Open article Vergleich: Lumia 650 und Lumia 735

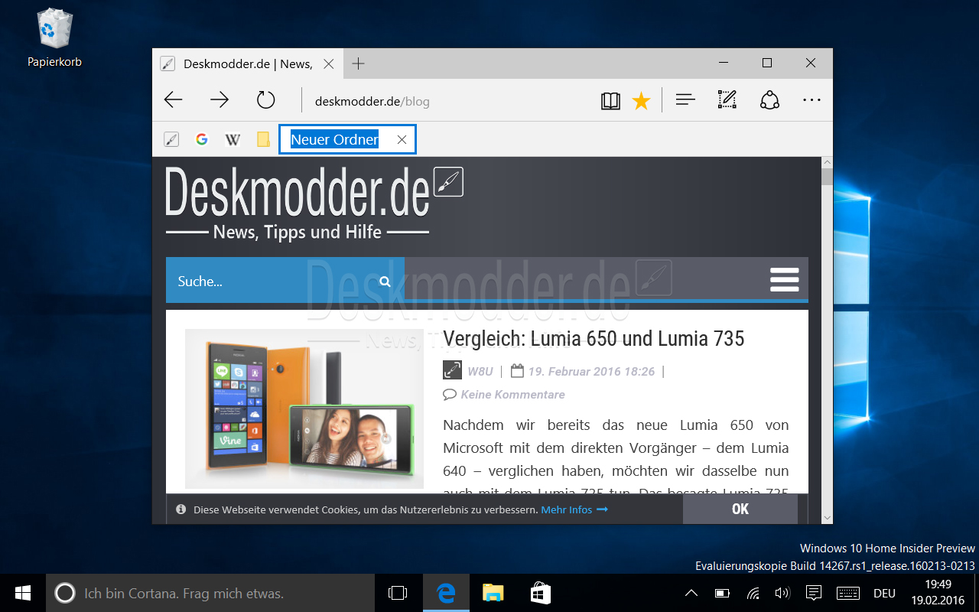(x=594, y=338)
